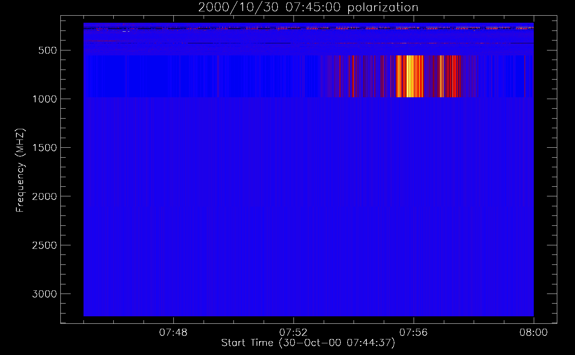
Task: Select the 1000 frequency tick label
Action: coord(44,99)
